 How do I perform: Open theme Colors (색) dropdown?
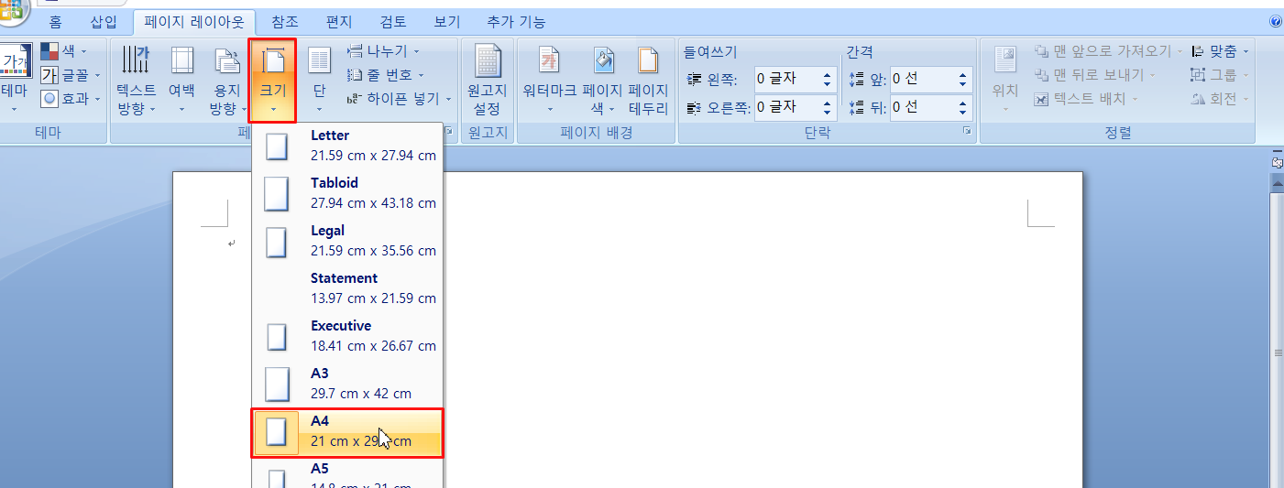click(64, 51)
